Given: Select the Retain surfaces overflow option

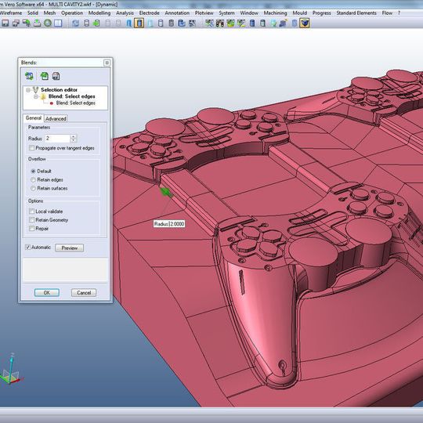Looking at the screenshot, I should coord(33,188).
